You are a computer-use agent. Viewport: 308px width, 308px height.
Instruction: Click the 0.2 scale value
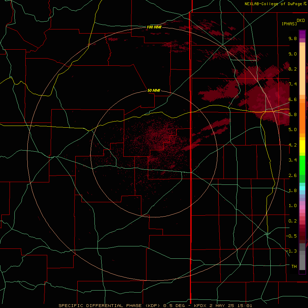[293, 221]
